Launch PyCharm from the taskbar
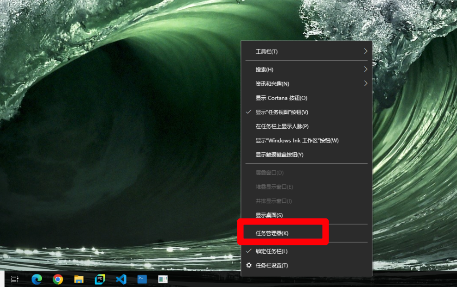Viewport: 457px width, 287px height. pyautogui.click(x=100, y=279)
